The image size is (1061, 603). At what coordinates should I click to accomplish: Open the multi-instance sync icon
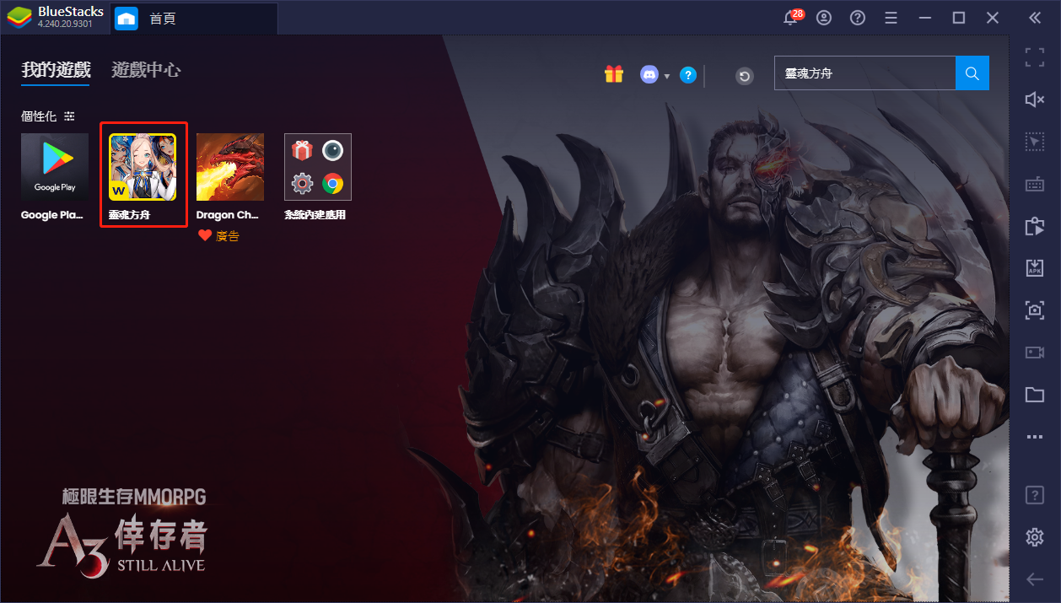point(1035,226)
